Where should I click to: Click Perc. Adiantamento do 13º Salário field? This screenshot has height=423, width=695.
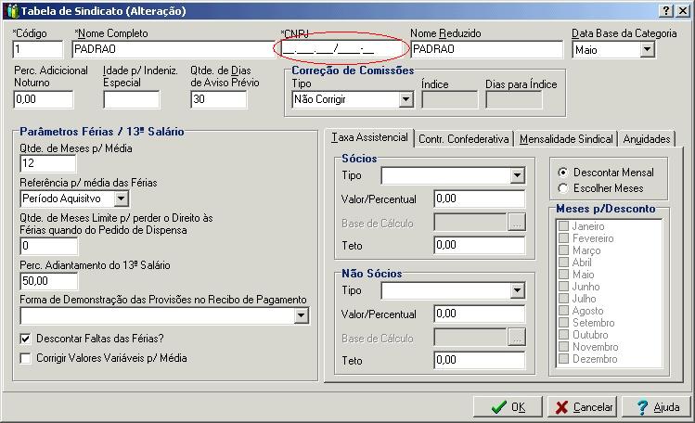pos(49,281)
